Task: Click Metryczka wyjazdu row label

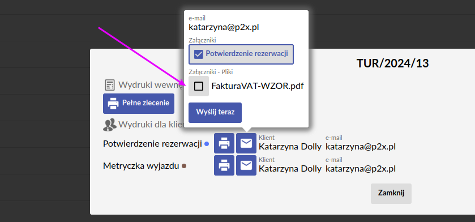Action: pyautogui.click(x=141, y=166)
